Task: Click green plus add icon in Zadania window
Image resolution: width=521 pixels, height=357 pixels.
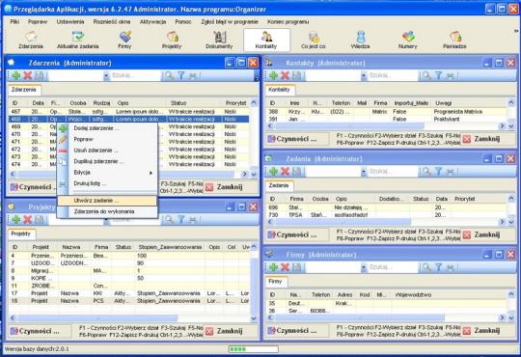Action: pyautogui.click(x=273, y=172)
